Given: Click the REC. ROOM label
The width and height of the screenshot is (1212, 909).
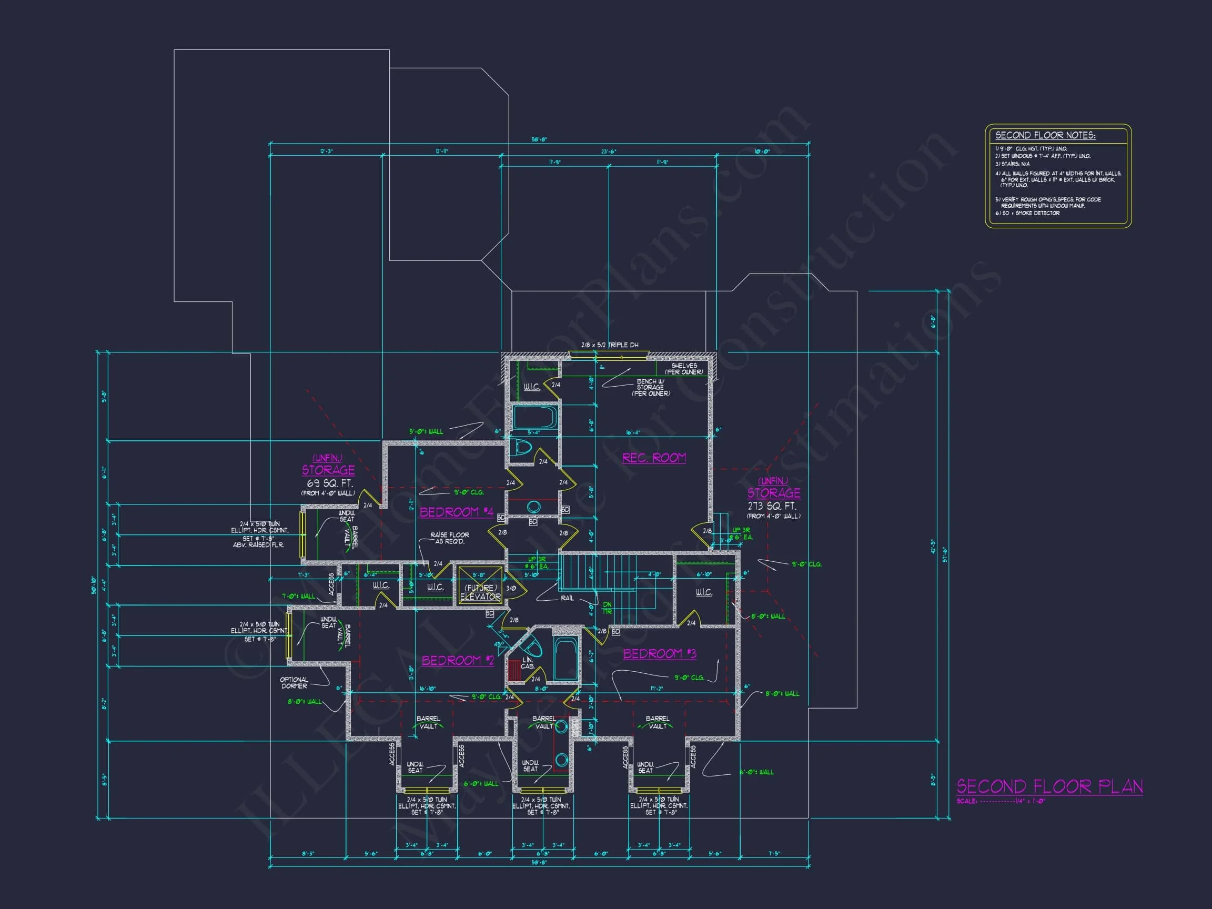Looking at the screenshot, I should point(654,458).
